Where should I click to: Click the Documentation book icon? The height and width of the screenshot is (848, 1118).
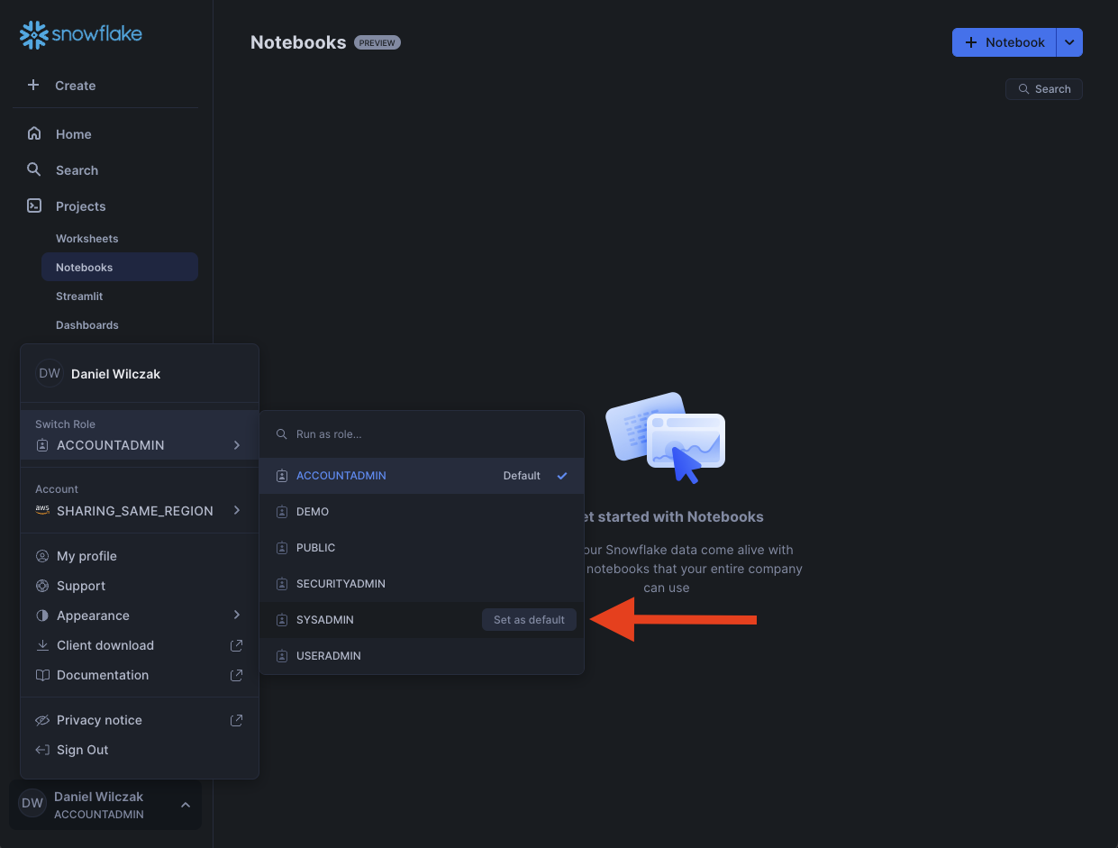[x=41, y=675]
